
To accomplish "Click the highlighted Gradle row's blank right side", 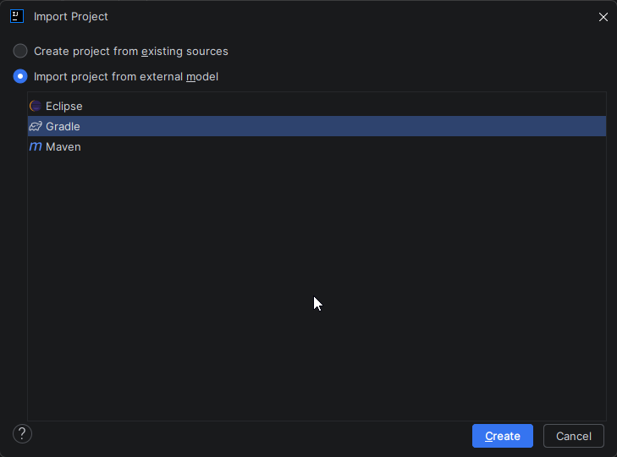I will 423,126.
